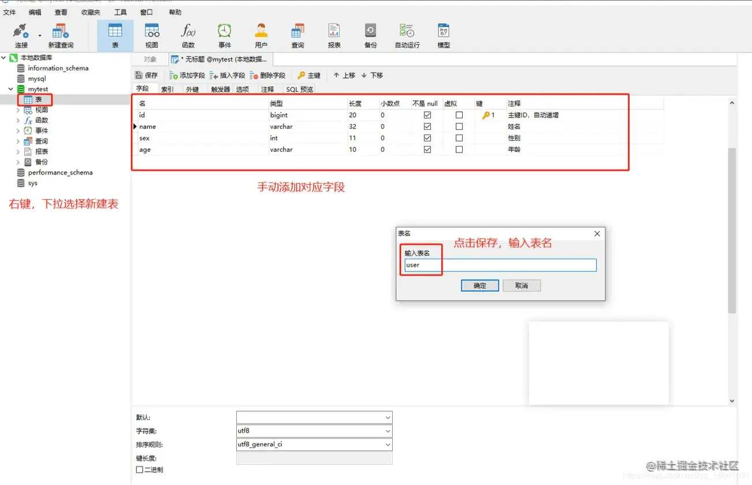Open the 字符集 utf8 dropdown
The image size is (752, 485).
[x=387, y=431]
